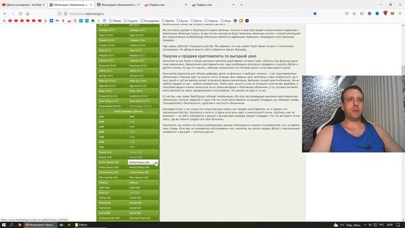Open the Gmail bookmark icon

click(58, 21)
